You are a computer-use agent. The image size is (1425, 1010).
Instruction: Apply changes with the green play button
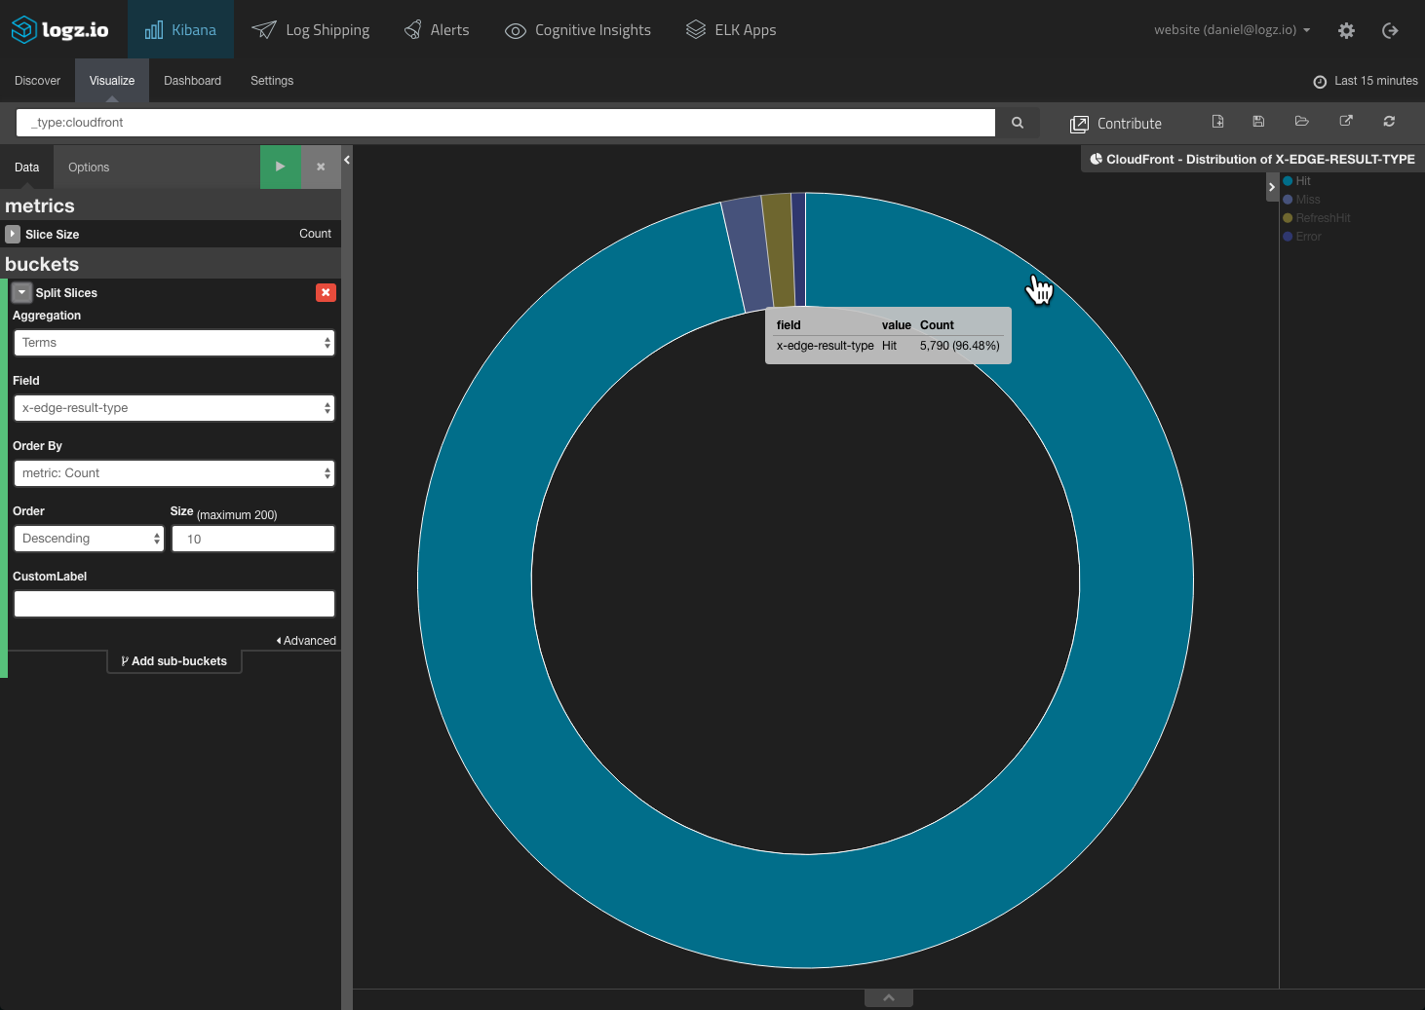pos(281,167)
